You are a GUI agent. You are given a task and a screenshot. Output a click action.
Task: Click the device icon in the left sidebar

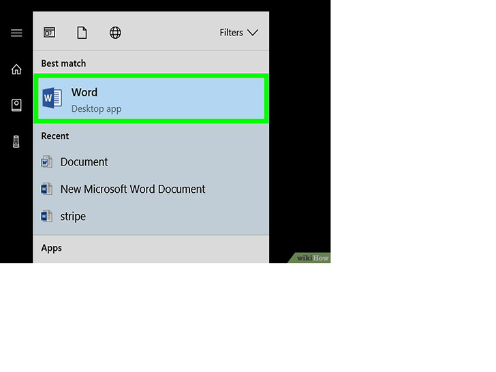point(16,141)
